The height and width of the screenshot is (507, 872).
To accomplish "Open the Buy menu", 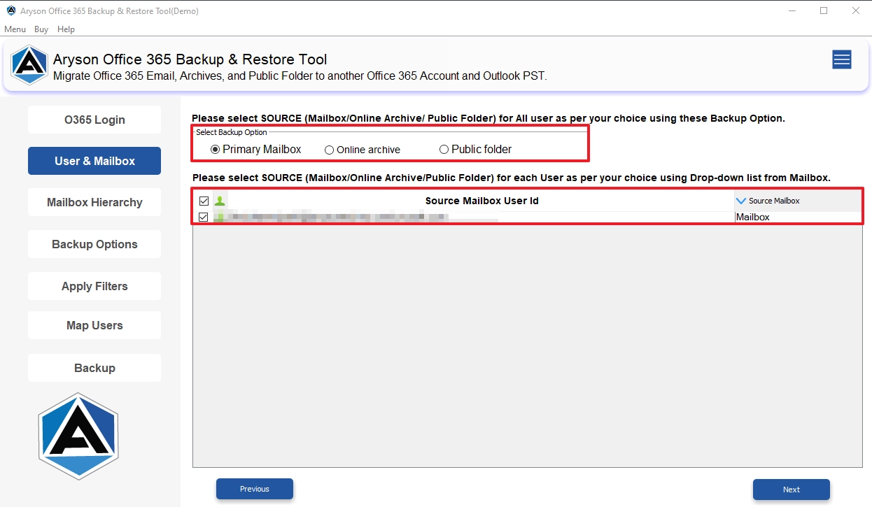I will pyautogui.click(x=41, y=29).
